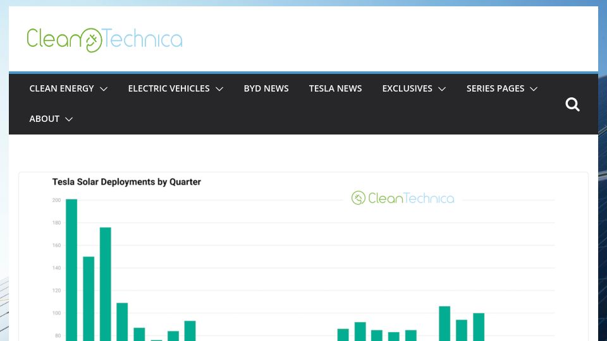Viewport: 607px width, 341px height.
Task: Click the Tesla Solar Deployments chart title
Action: click(x=126, y=182)
